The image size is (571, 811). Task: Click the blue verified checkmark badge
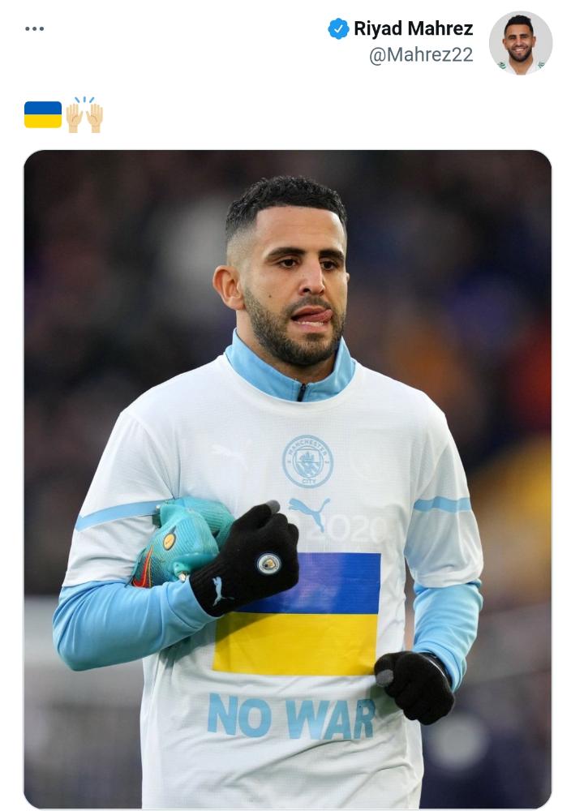[x=338, y=28]
